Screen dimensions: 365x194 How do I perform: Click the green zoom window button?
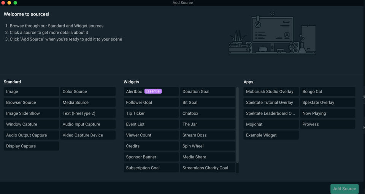point(15,3)
